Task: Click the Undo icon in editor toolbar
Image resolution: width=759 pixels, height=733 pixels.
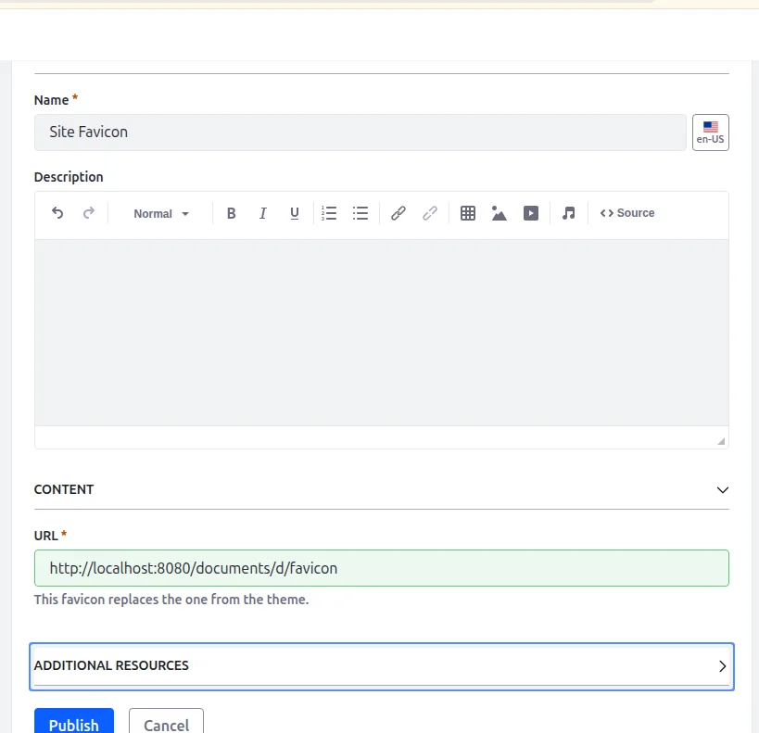Action: (x=57, y=213)
